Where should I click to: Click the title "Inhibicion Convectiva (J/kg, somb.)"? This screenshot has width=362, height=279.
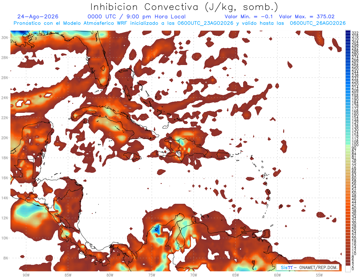(x=184, y=7)
